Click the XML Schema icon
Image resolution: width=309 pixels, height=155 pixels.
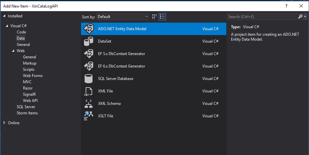coord(89,104)
